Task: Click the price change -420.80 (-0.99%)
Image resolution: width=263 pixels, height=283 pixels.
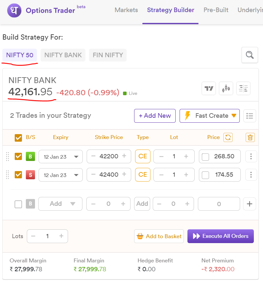Action: [x=88, y=93]
